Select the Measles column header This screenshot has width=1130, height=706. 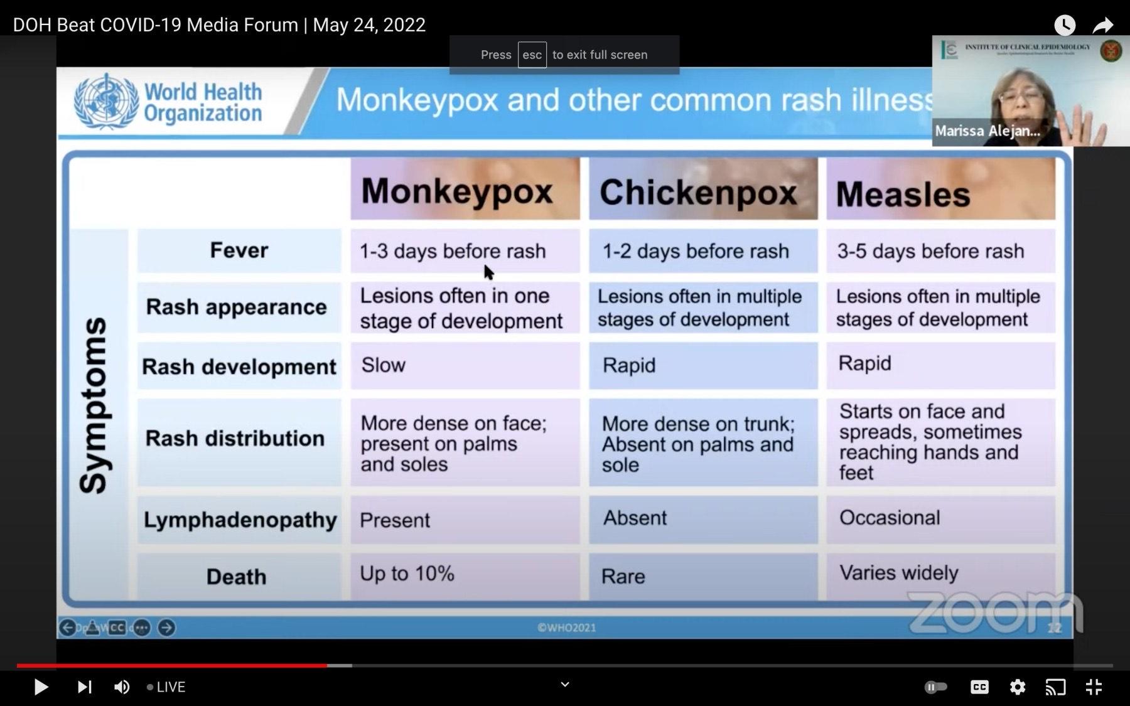(x=940, y=188)
